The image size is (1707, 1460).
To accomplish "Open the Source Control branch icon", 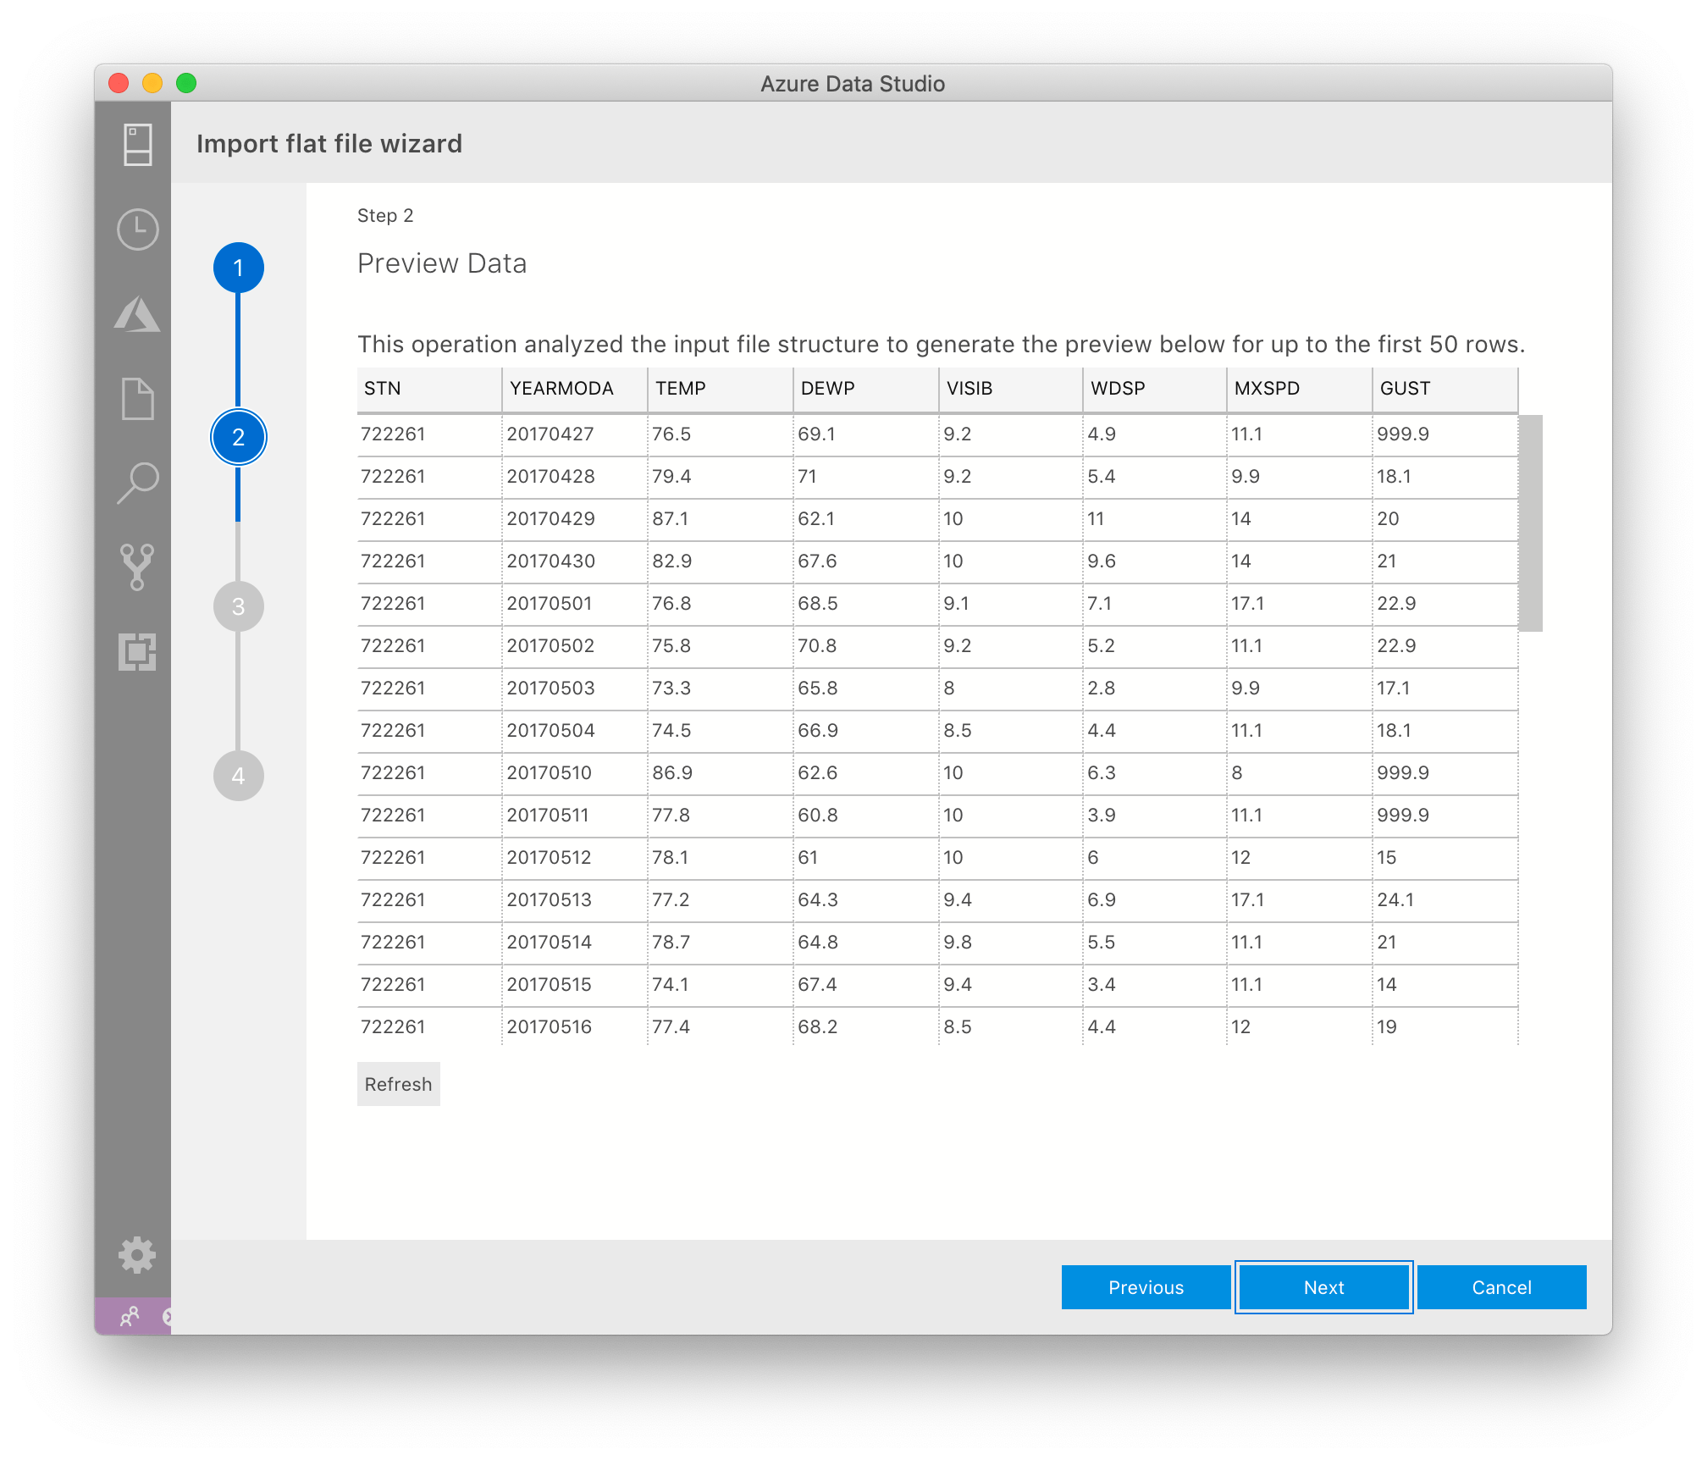I will [x=137, y=567].
